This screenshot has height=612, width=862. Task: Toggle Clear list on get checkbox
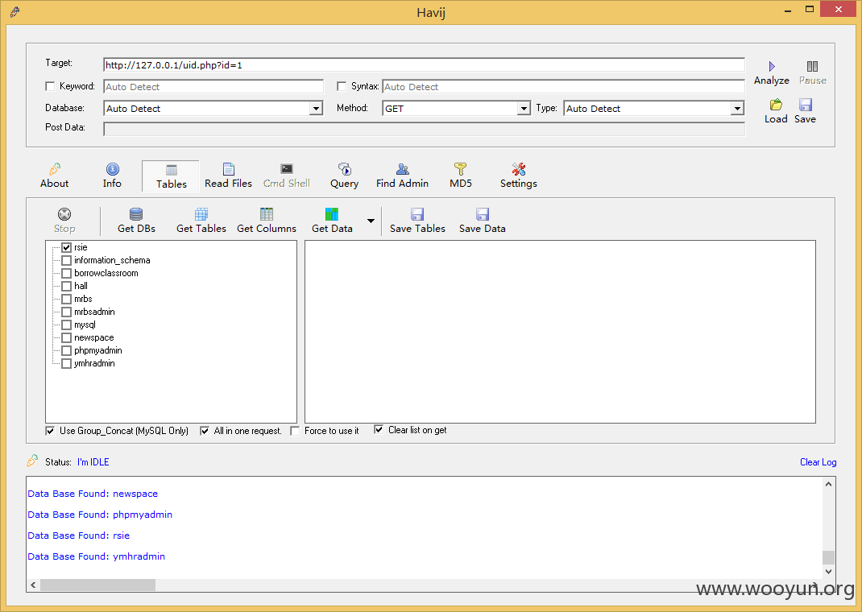click(379, 430)
